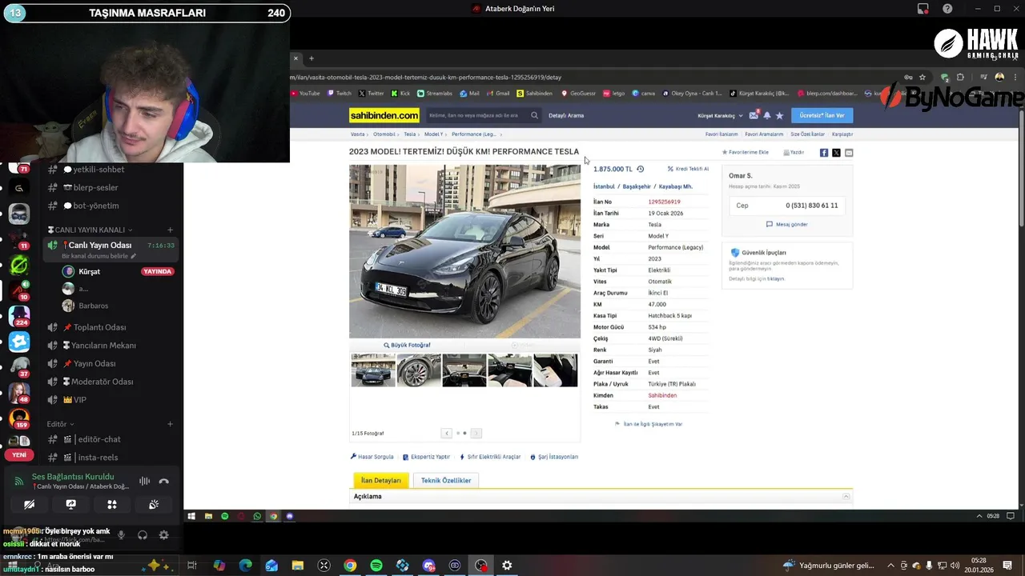Click Mesaj gönder link
Viewport: 1025px width, 576px height.
pyautogui.click(x=786, y=224)
